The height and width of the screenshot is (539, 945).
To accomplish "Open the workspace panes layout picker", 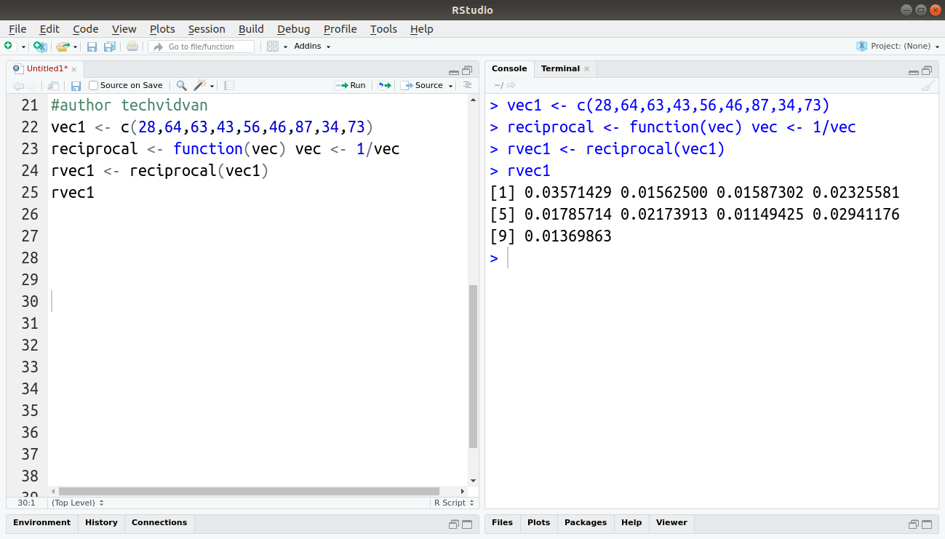I will coord(271,46).
